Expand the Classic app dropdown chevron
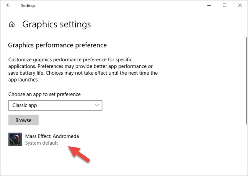Image resolution: width=248 pixels, height=176 pixels. click(97, 105)
